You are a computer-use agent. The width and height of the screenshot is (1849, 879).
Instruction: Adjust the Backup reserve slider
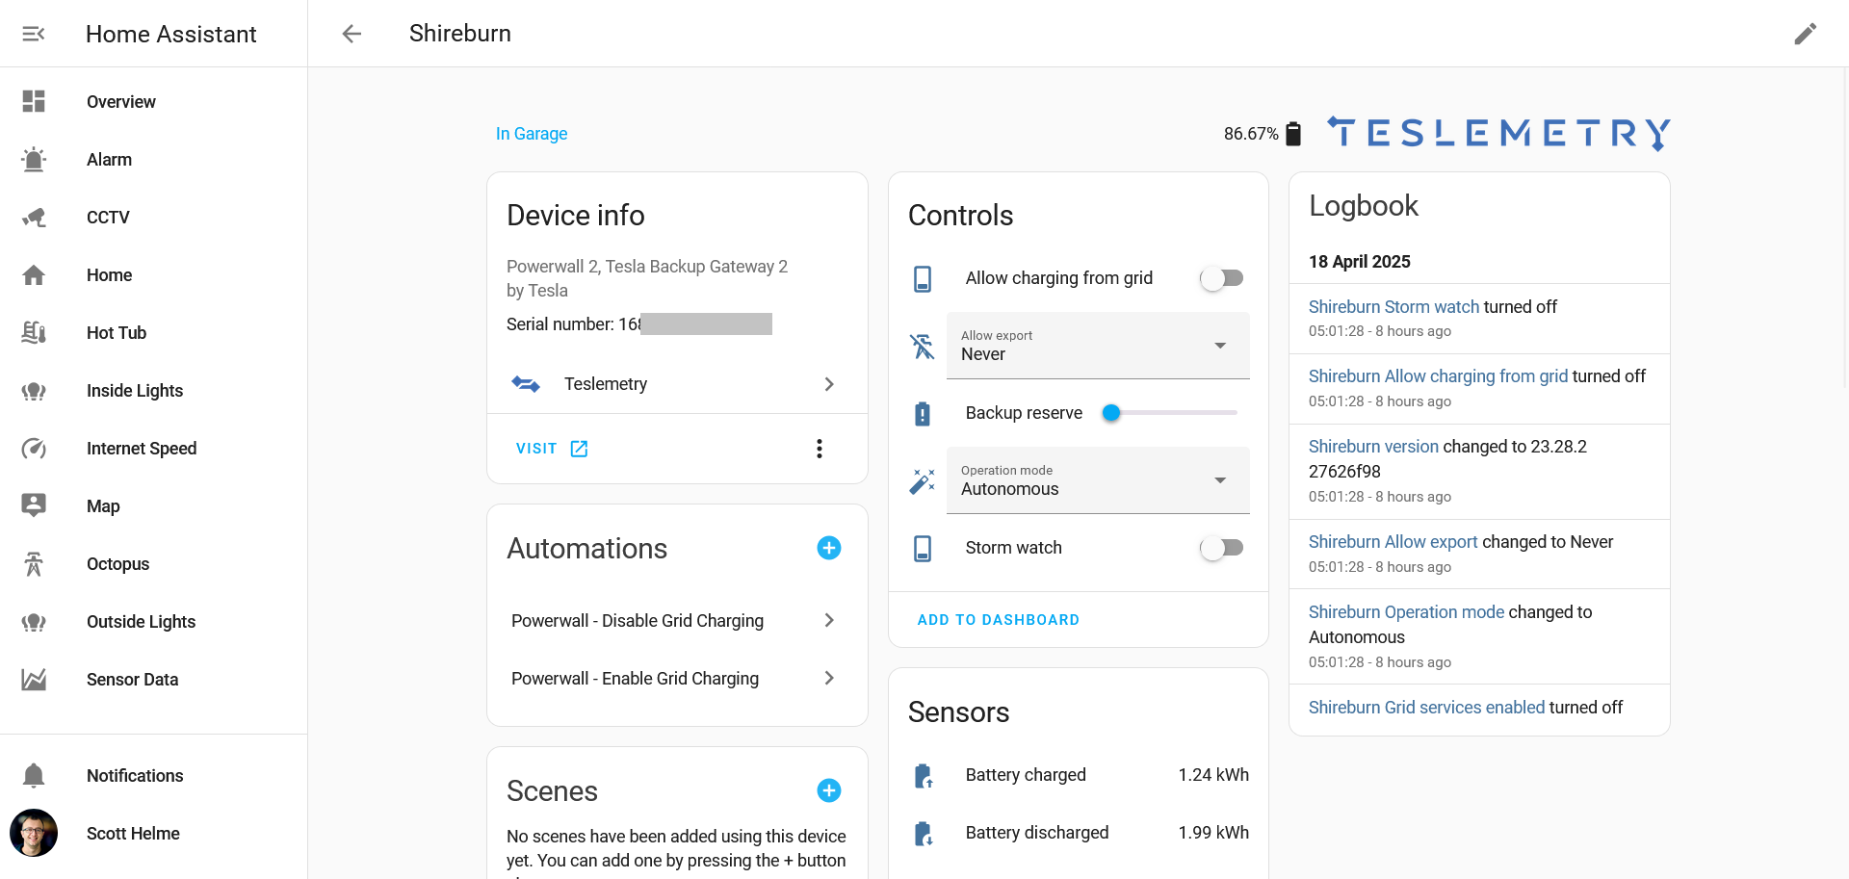[1111, 413]
